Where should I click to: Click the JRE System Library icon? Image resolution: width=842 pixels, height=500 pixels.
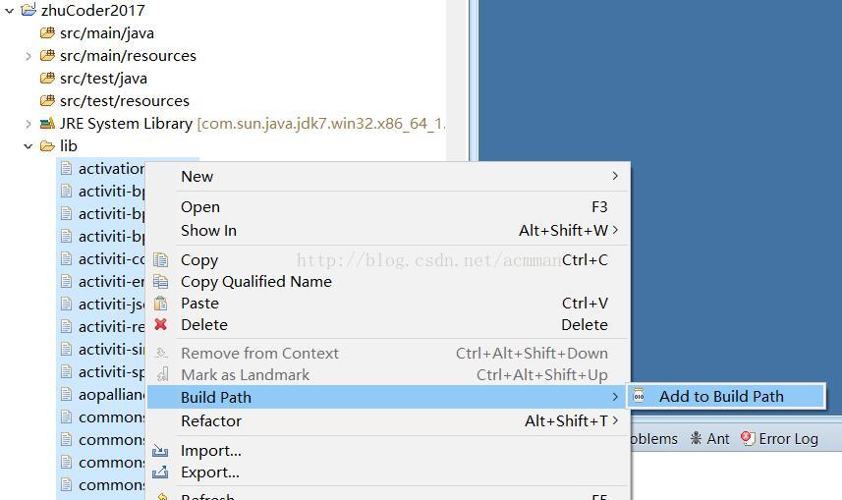pos(47,124)
